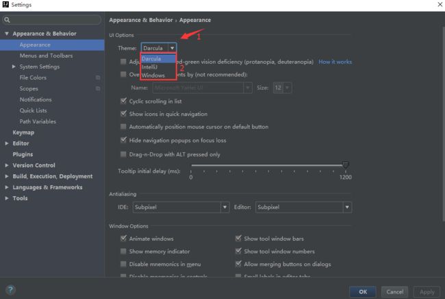Click the search magnifier icon in settings
Screen dimensions: 445x299
click(7, 20)
